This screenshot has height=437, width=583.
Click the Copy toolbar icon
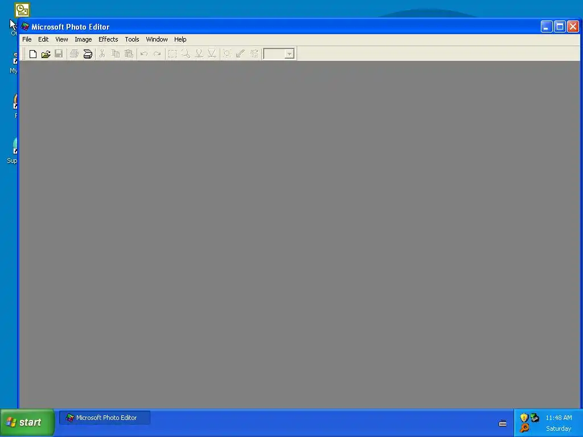click(115, 54)
